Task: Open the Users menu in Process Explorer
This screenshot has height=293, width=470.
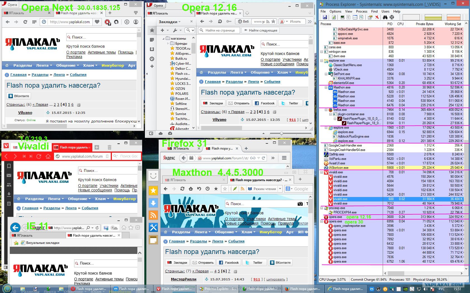Action: [x=385, y=11]
